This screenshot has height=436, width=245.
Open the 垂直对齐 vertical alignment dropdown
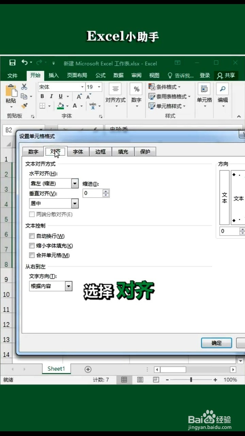75,203
